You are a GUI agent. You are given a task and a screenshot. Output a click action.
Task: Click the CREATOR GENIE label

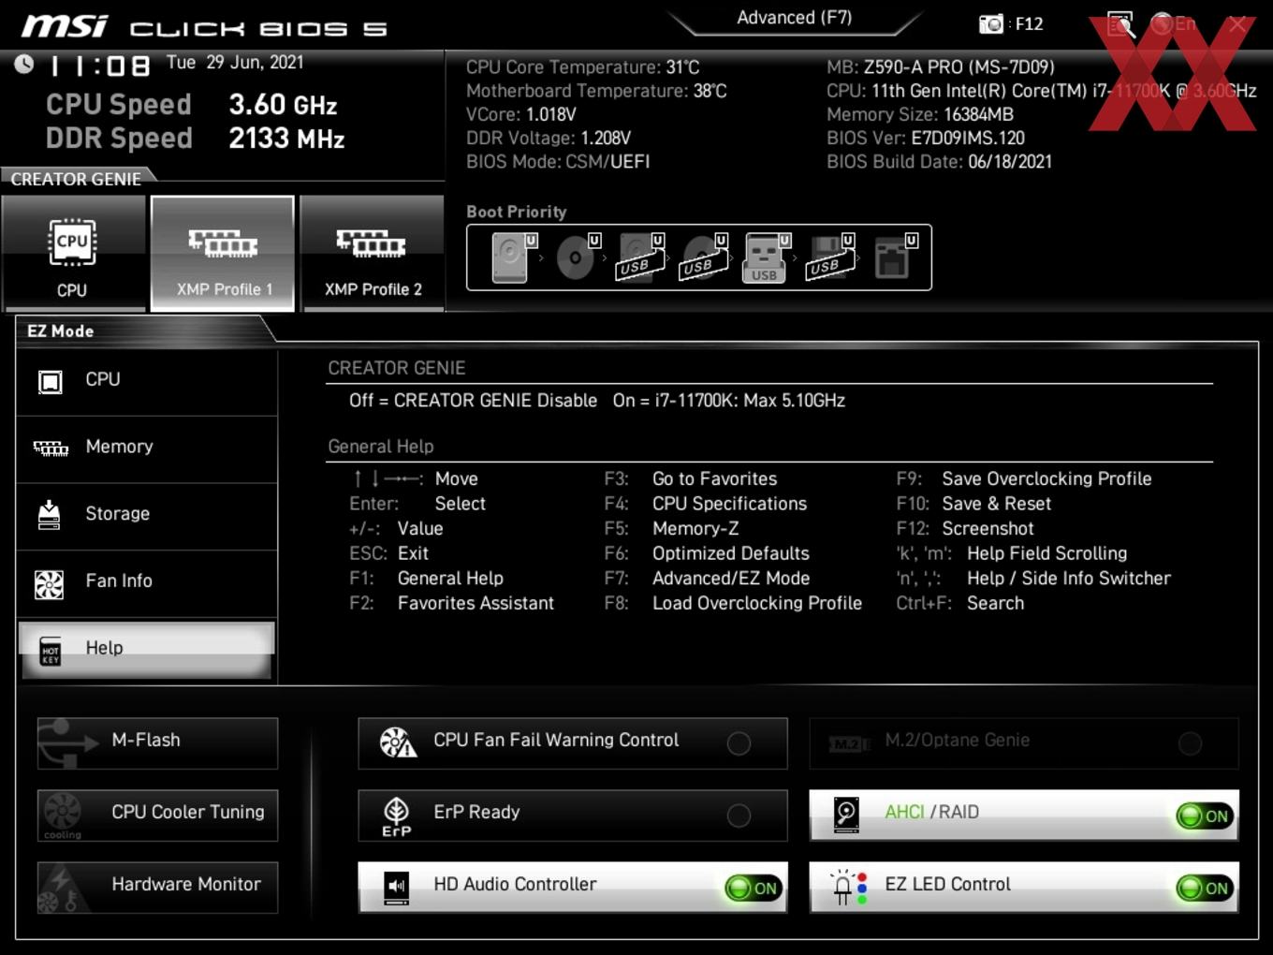[x=77, y=179]
